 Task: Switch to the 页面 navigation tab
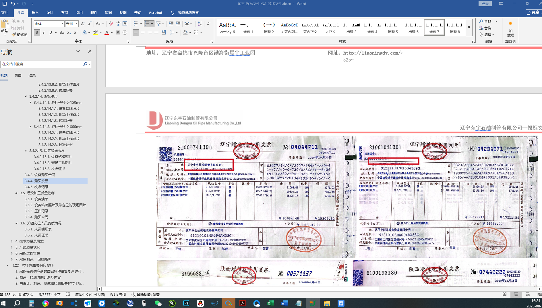[x=18, y=75]
